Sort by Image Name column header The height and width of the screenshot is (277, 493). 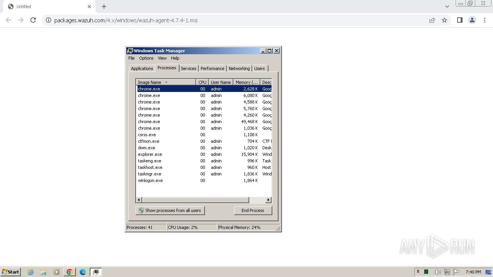[166, 82]
